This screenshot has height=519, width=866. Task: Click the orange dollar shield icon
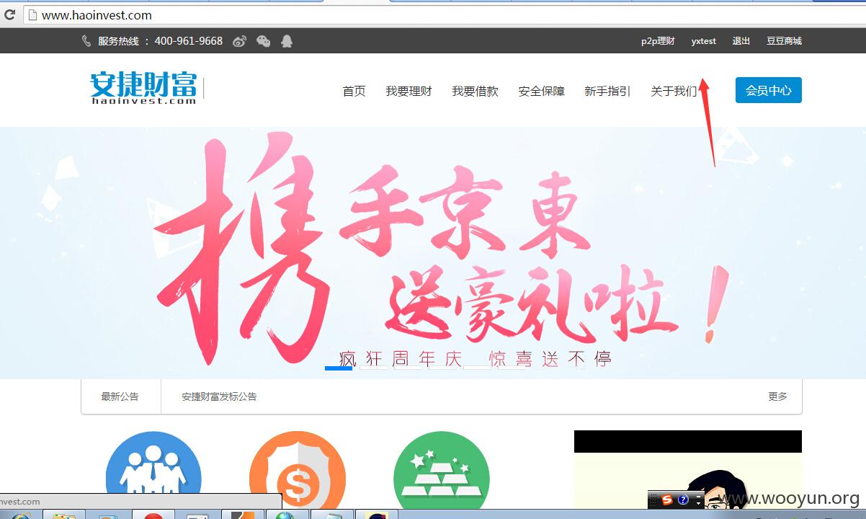point(298,471)
